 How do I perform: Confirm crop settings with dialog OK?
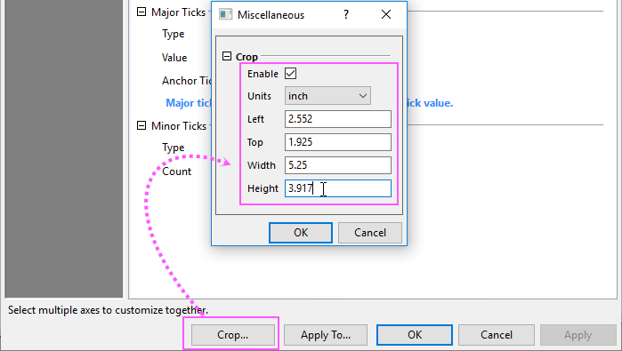tap(301, 233)
